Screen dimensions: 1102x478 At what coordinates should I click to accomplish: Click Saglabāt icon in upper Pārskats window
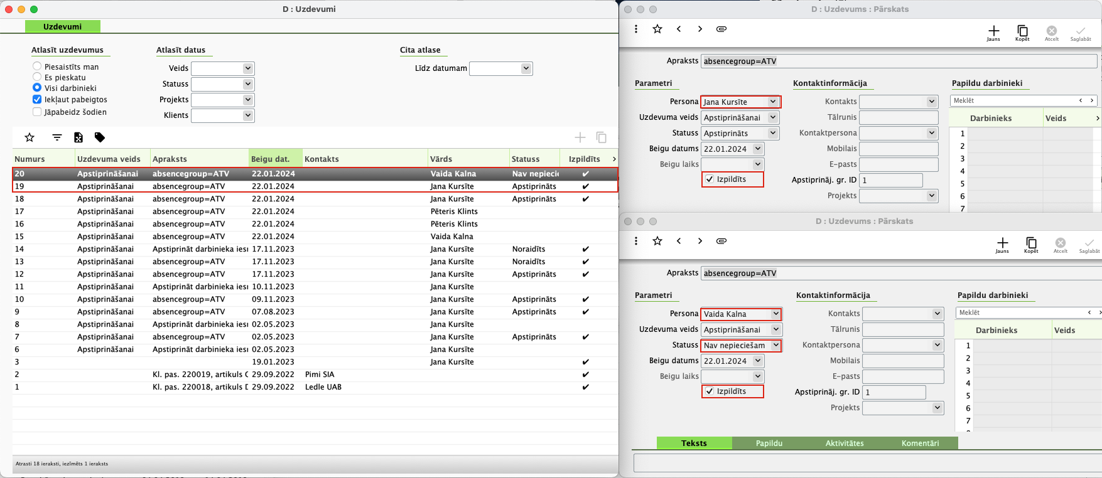1081,33
